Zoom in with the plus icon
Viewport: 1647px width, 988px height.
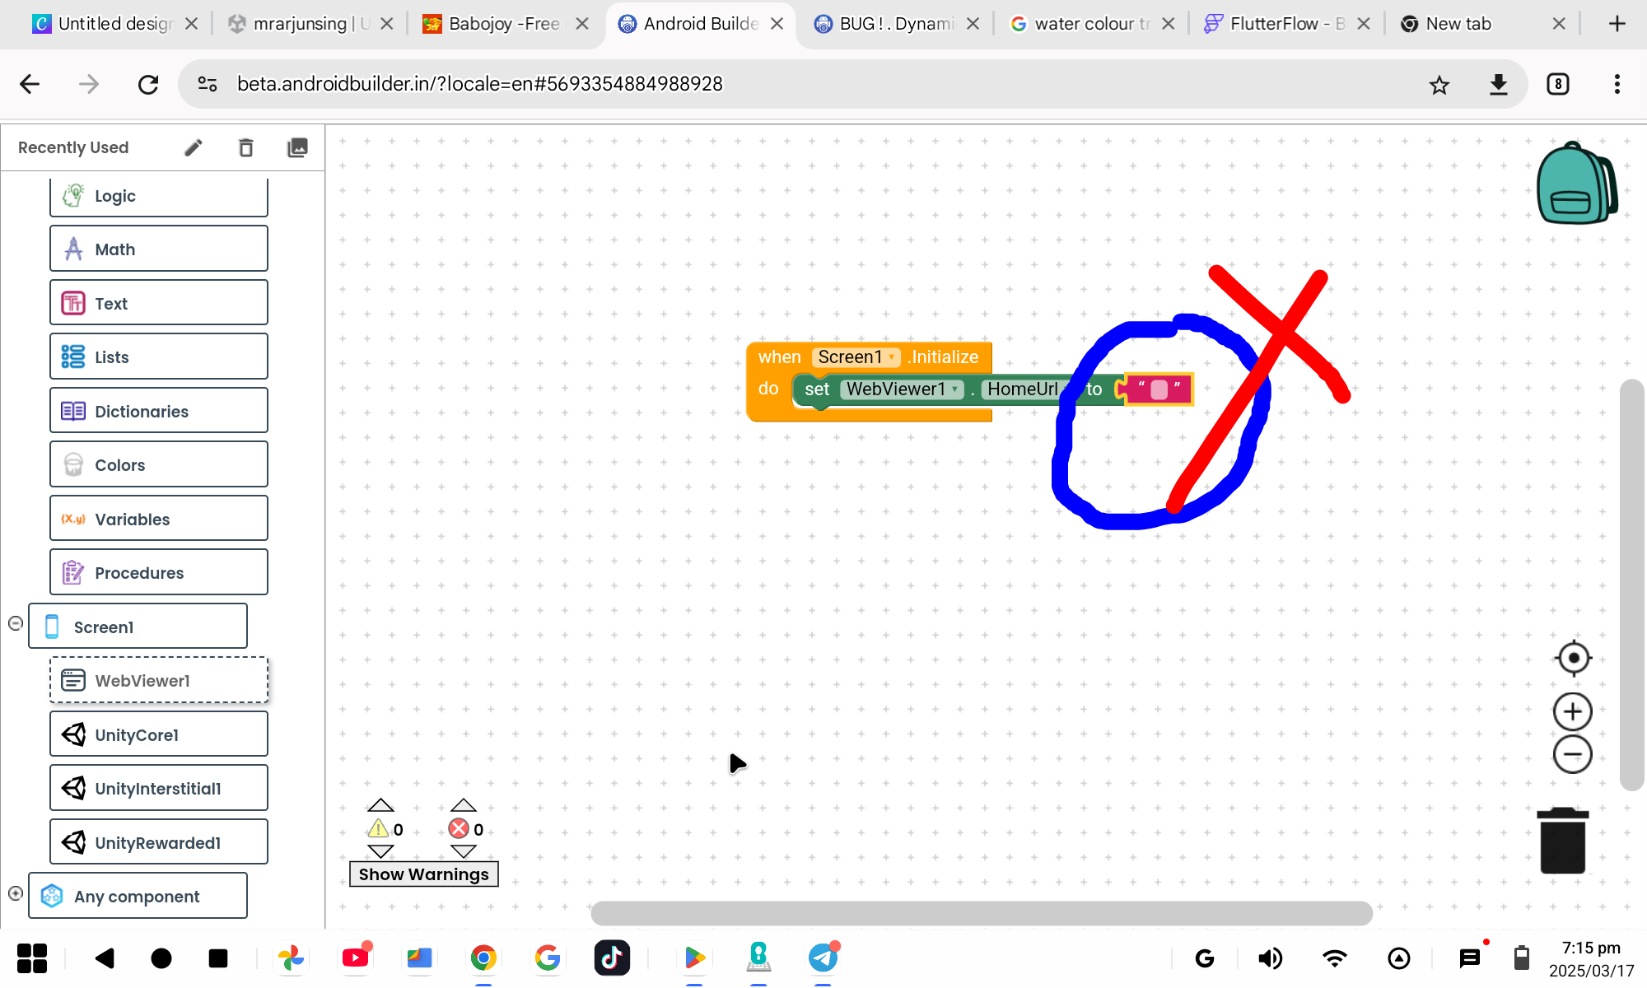[1572, 712]
